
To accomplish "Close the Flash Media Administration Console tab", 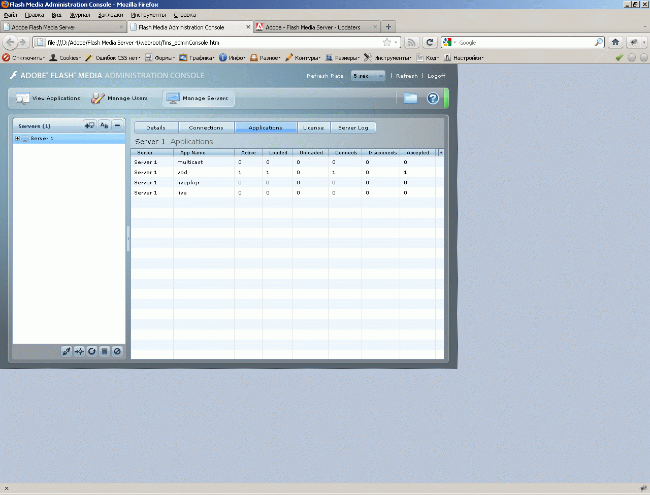I will (248, 27).
